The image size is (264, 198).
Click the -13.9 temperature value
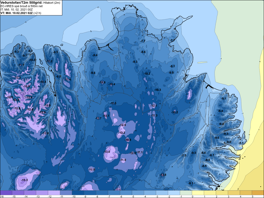click(x=47, y=105)
